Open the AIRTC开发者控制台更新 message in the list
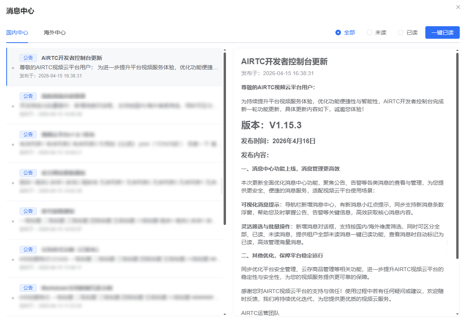This screenshot has height=322, width=466. click(x=115, y=67)
